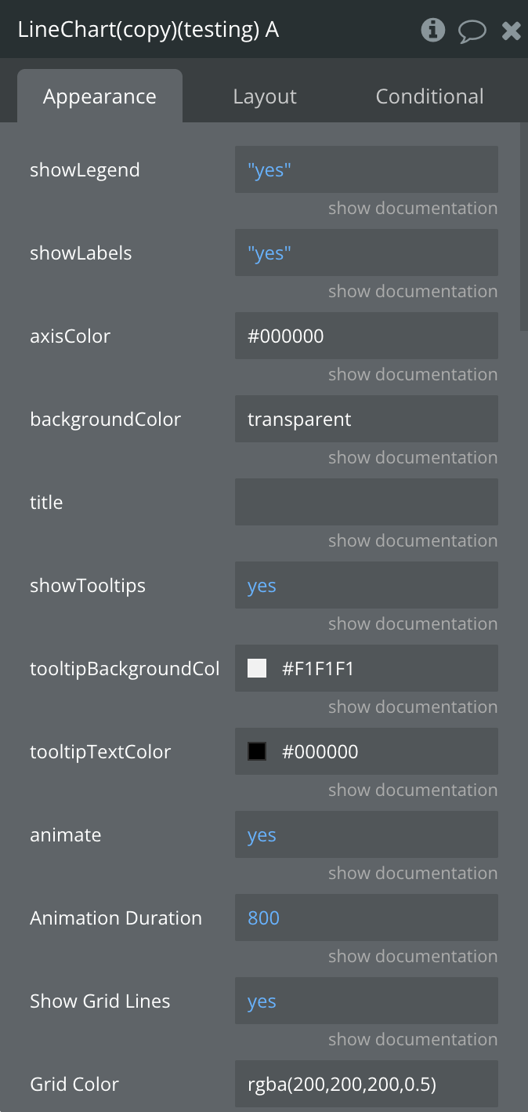This screenshot has width=528, height=1112.
Task: Open the comment bubble icon
Action: (472, 31)
